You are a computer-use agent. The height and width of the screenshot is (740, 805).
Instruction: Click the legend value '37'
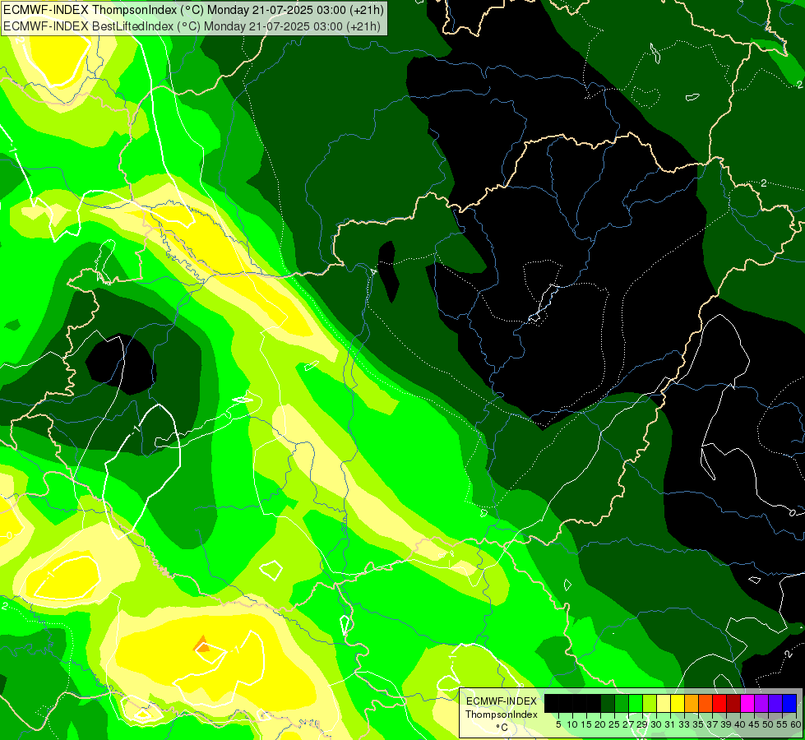click(713, 724)
